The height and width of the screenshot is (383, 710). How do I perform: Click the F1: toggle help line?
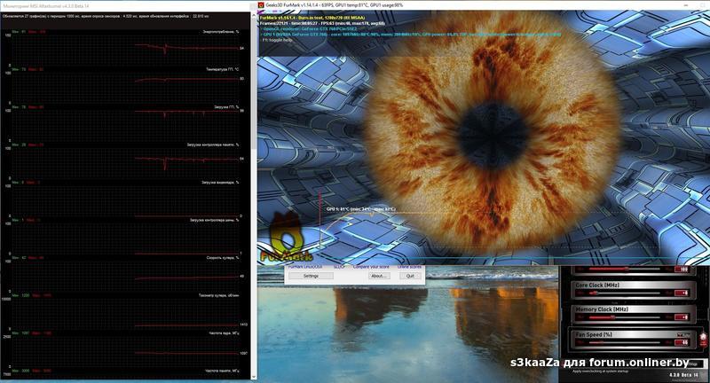tap(277, 40)
